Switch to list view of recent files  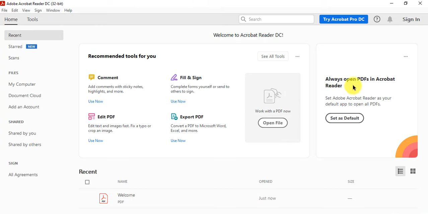pyautogui.click(x=400, y=171)
